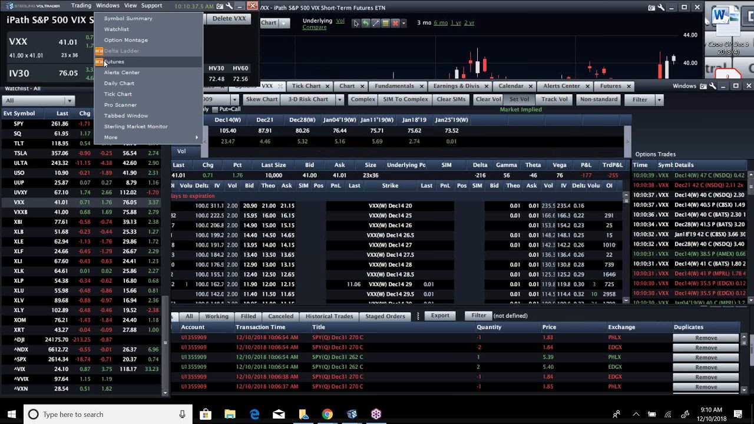This screenshot has width=754, height=424.
Task: Switch to the Historical Trades tab
Action: pyautogui.click(x=329, y=316)
